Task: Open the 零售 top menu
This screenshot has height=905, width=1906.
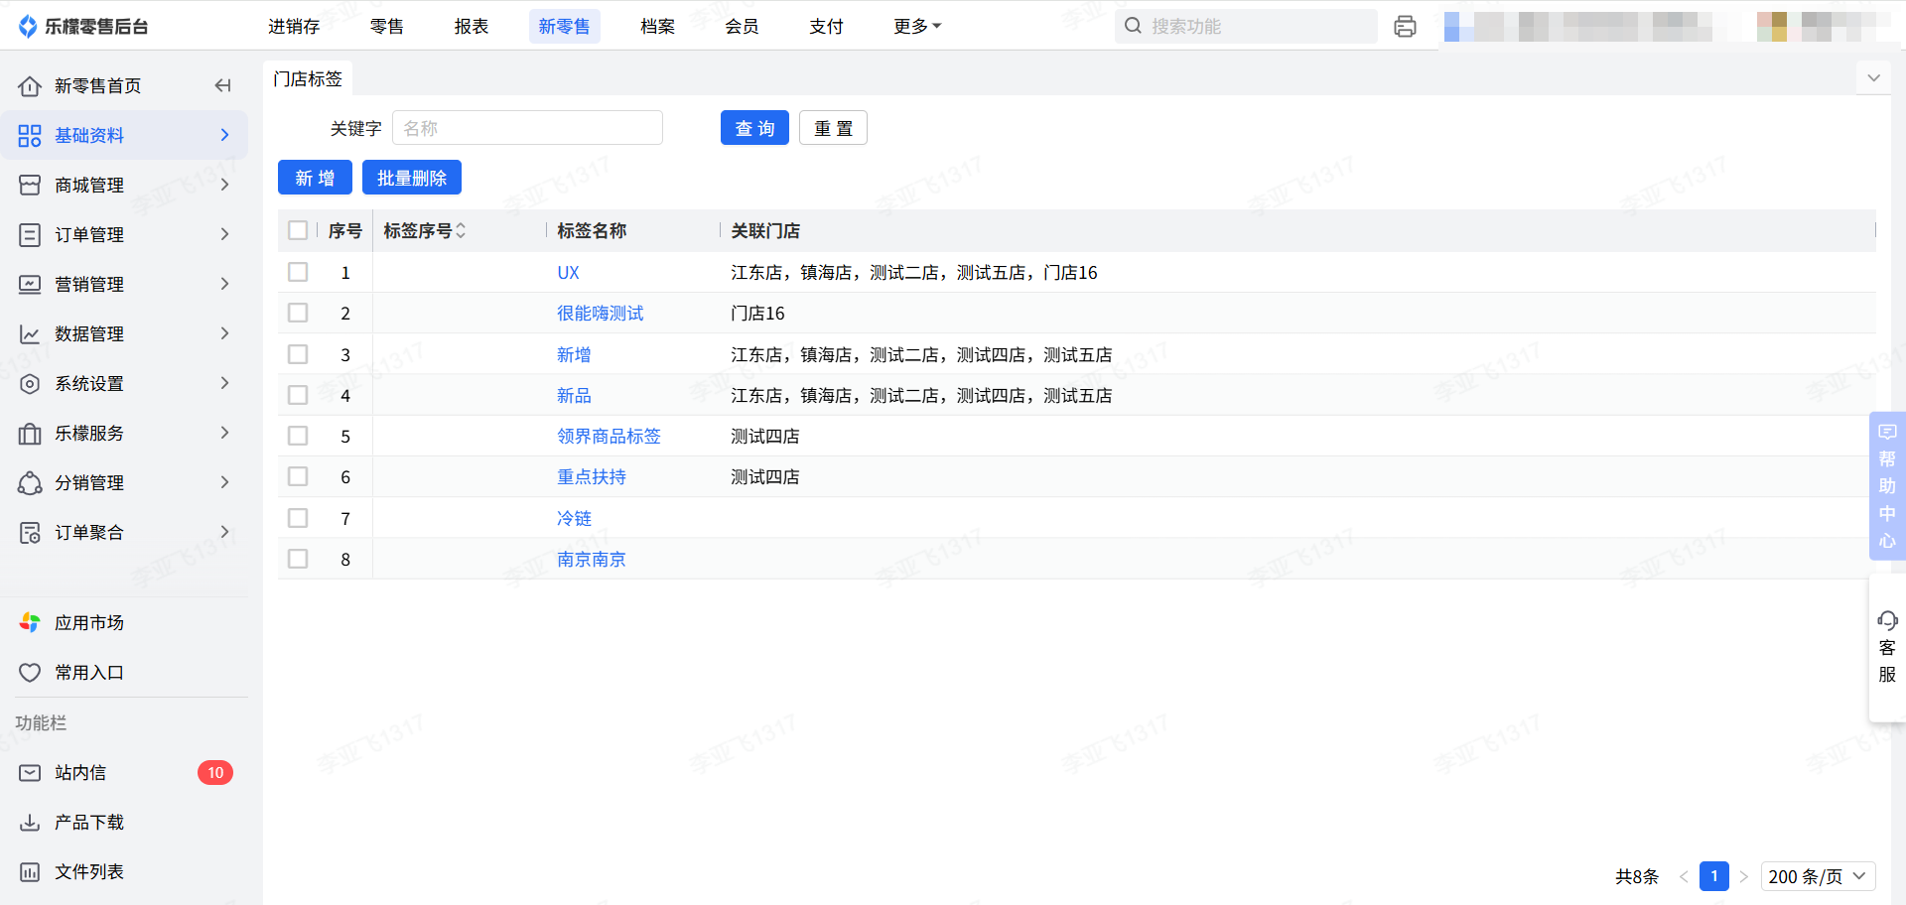Action: pyautogui.click(x=387, y=27)
